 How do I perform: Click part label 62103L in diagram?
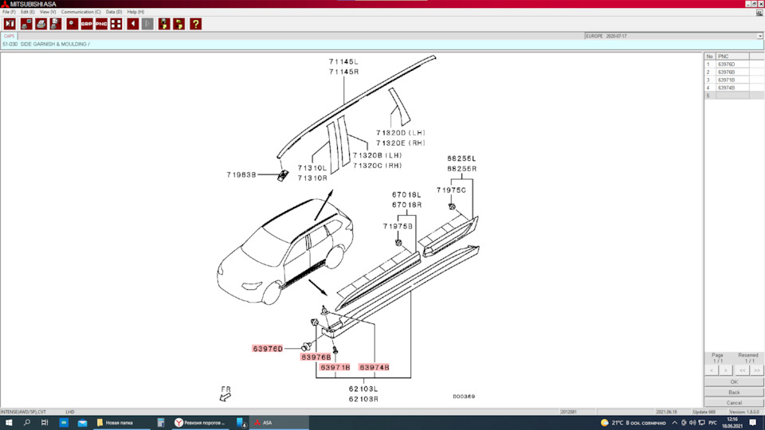click(x=363, y=389)
